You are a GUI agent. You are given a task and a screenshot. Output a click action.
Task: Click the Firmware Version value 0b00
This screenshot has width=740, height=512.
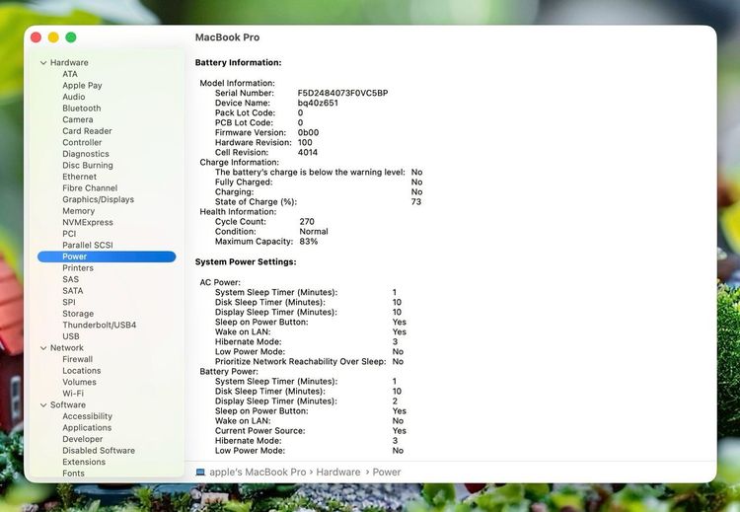pyautogui.click(x=308, y=132)
